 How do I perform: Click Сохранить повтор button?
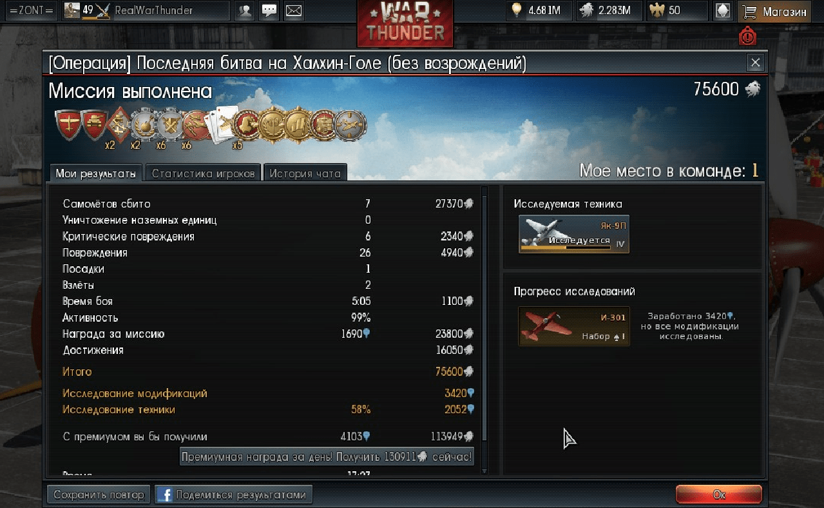pos(99,494)
